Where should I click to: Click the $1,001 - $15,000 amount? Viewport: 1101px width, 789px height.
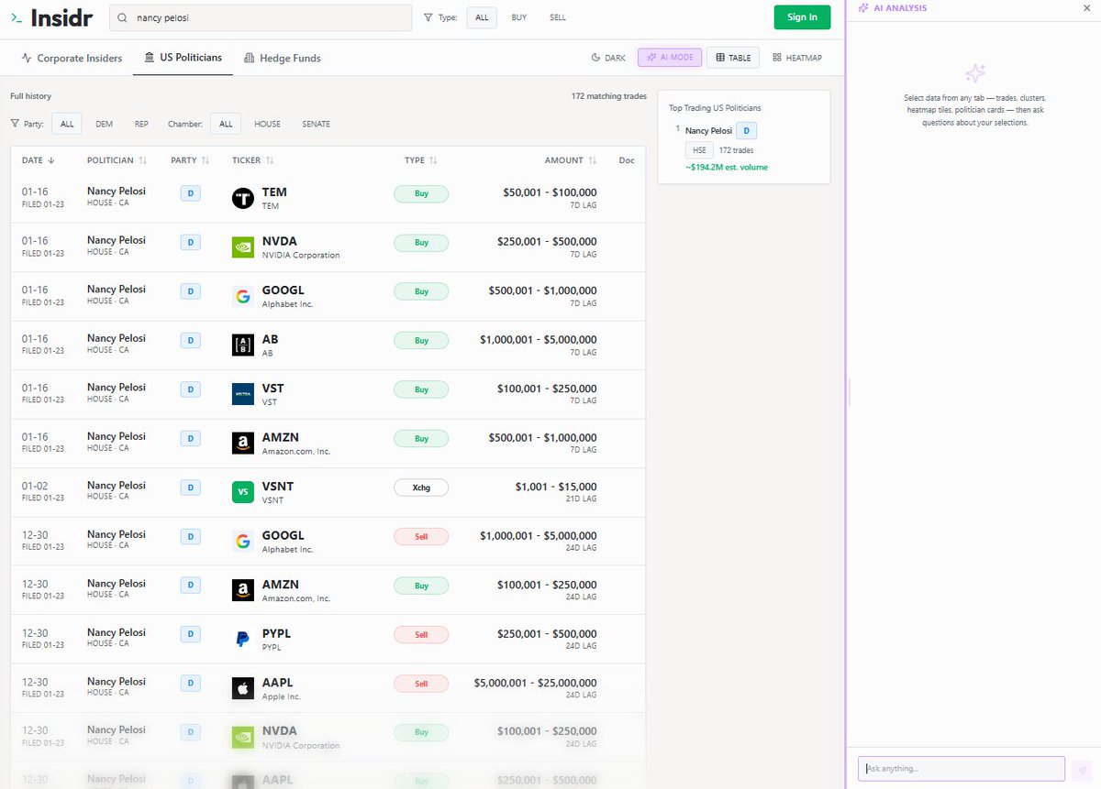pyautogui.click(x=556, y=487)
